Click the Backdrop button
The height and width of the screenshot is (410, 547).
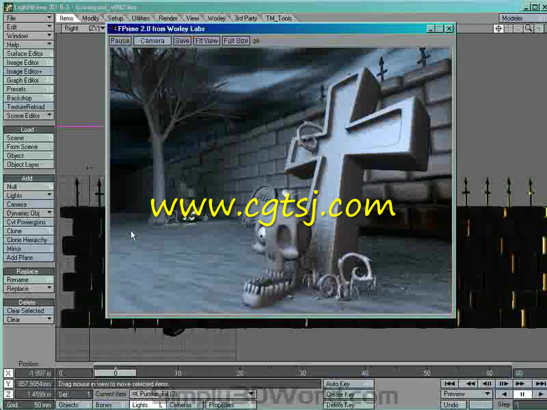pos(29,98)
